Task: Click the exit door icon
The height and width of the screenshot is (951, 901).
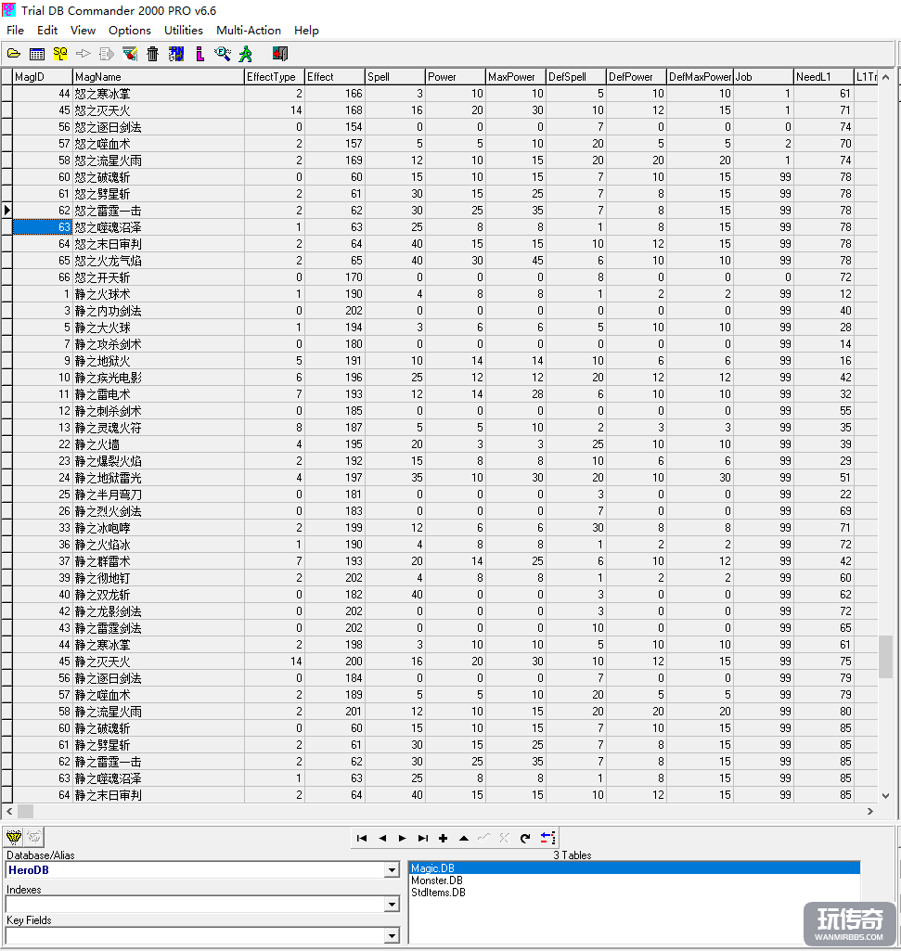Action: tap(279, 54)
